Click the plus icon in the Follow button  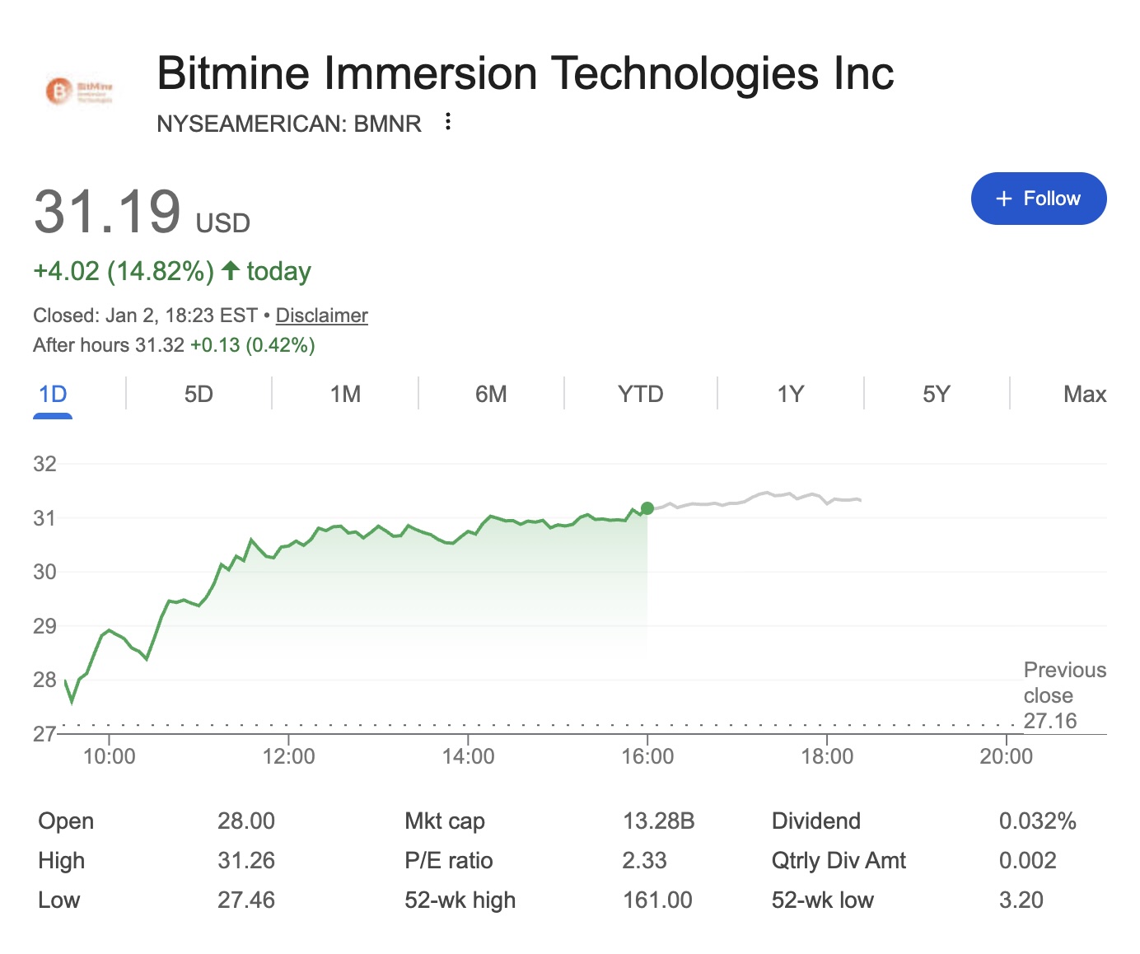(x=1003, y=199)
